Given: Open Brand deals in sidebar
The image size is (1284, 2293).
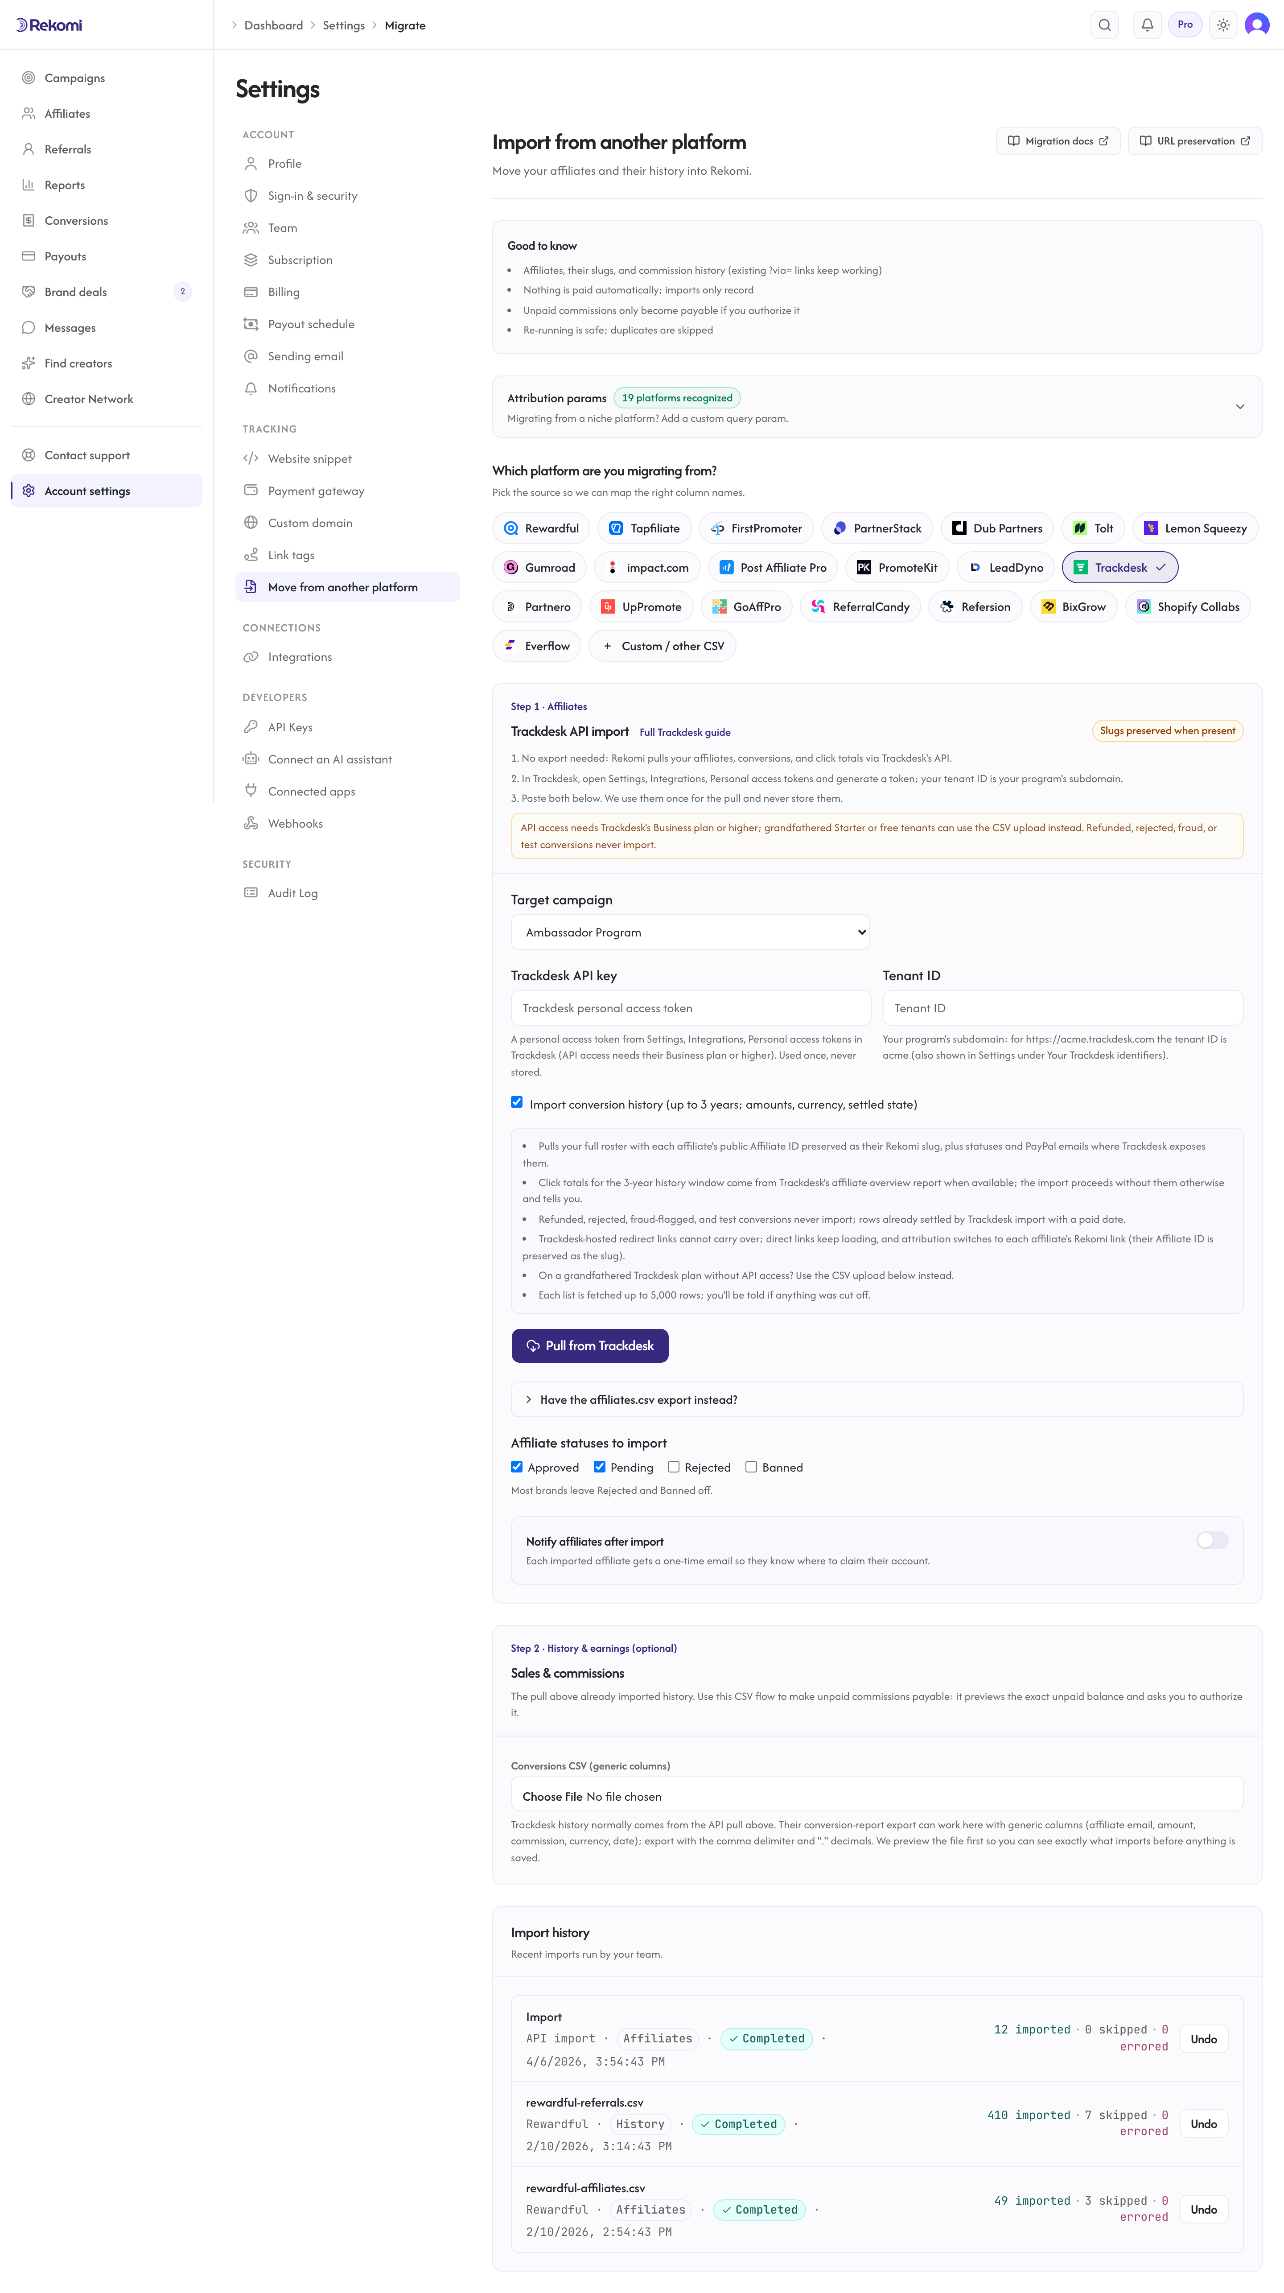Looking at the screenshot, I should pyautogui.click(x=107, y=292).
